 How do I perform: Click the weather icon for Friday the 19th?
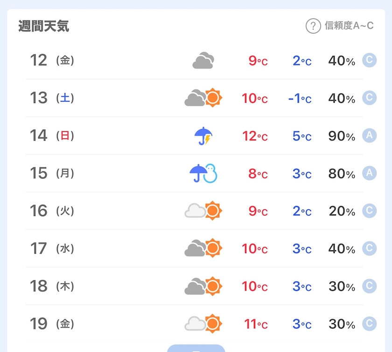tap(203, 323)
